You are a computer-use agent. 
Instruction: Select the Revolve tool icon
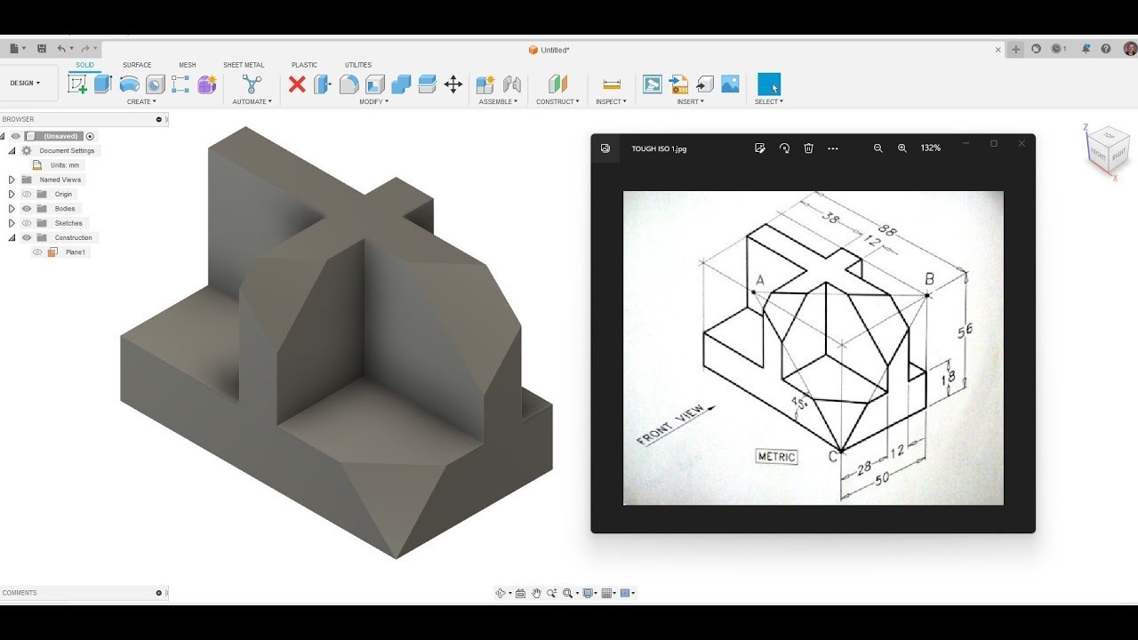(129, 84)
